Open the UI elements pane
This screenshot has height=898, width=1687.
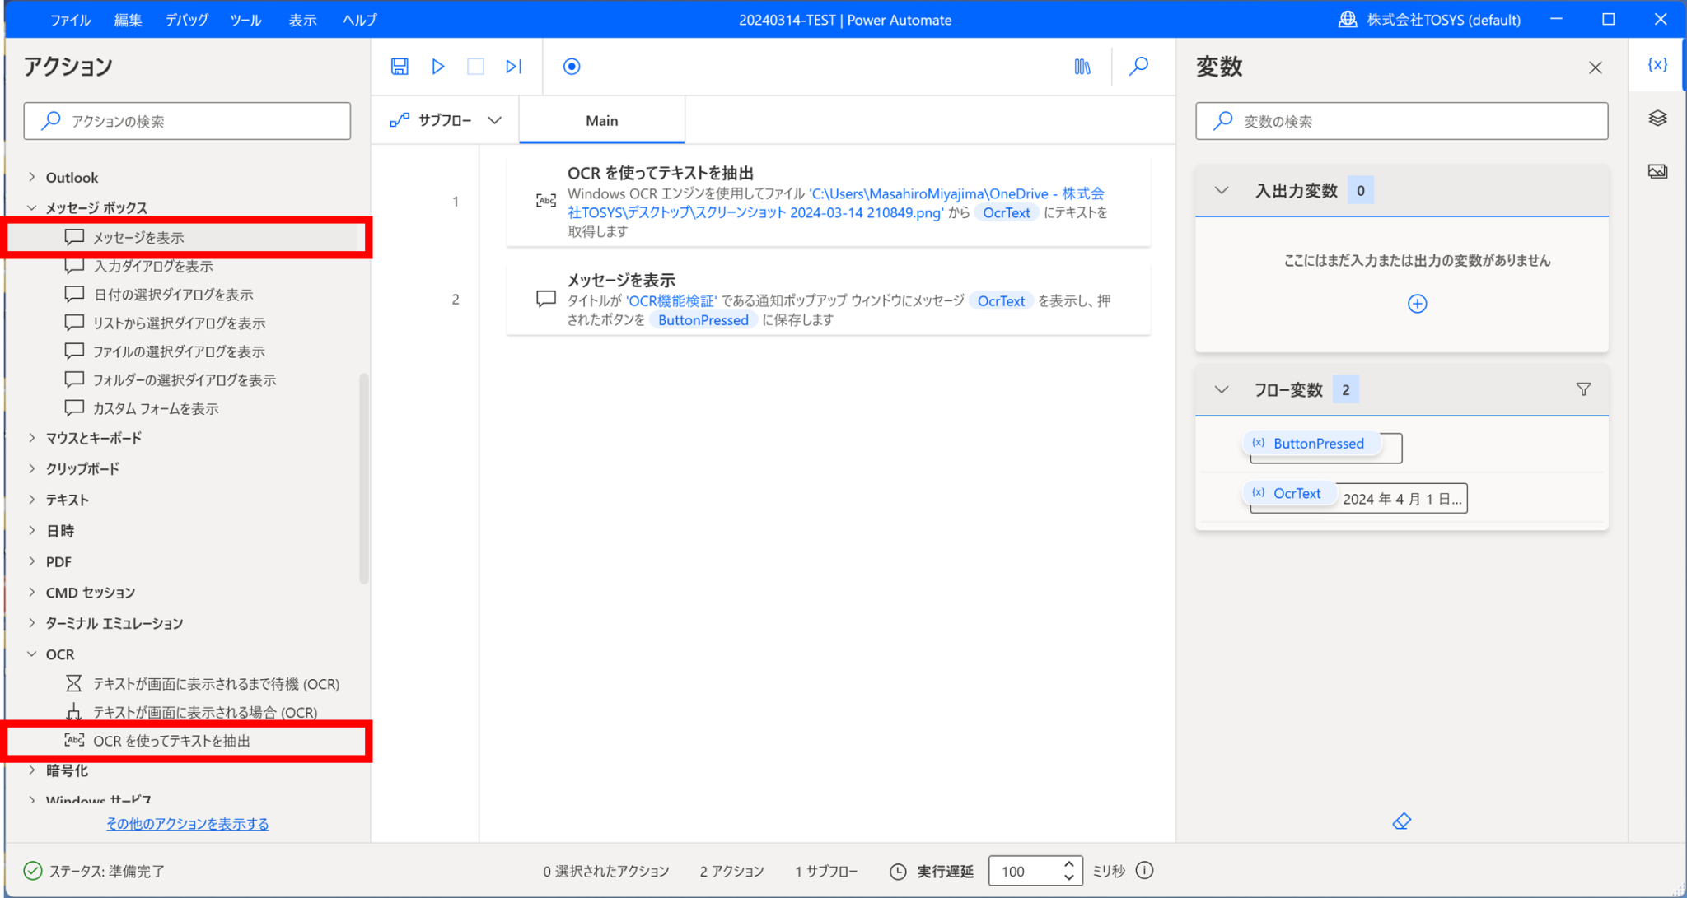coord(1657,118)
